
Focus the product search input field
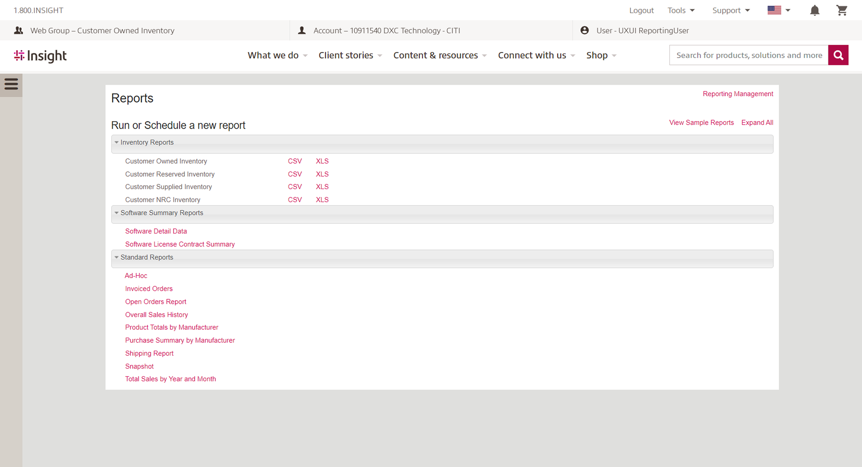coord(748,55)
